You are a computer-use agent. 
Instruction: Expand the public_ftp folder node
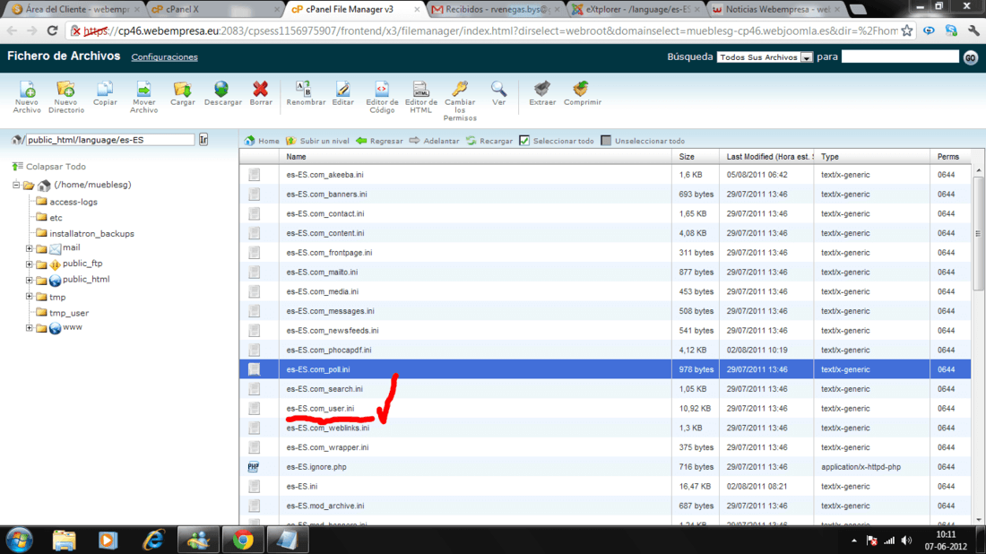pyautogui.click(x=29, y=264)
